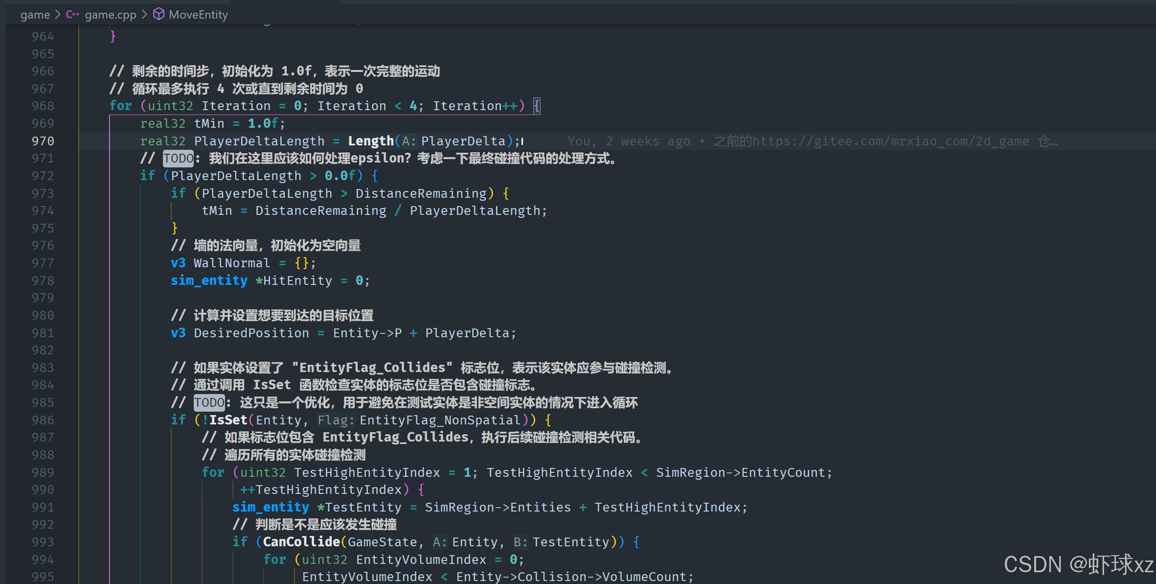Click '*HitEntity' on line 978
This screenshot has width=1156, height=584.
pos(294,280)
